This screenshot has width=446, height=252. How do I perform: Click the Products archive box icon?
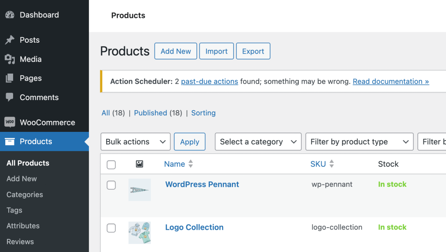[10, 141]
